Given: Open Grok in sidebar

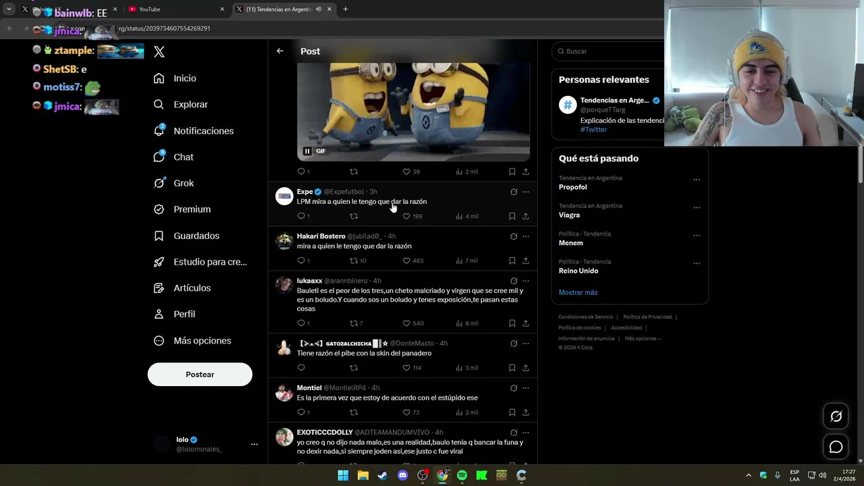Looking at the screenshot, I should coord(173,183).
